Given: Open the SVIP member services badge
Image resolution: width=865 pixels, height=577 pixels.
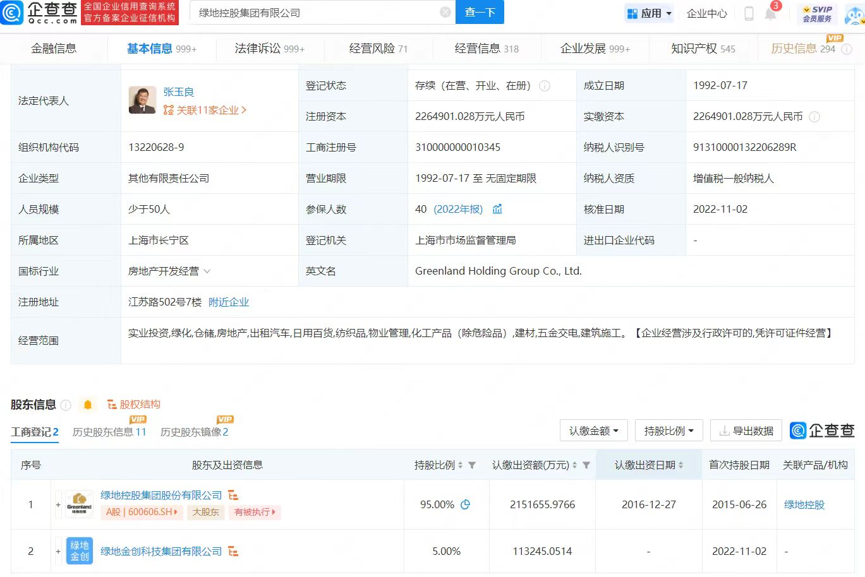Looking at the screenshot, I should [817, 13].
